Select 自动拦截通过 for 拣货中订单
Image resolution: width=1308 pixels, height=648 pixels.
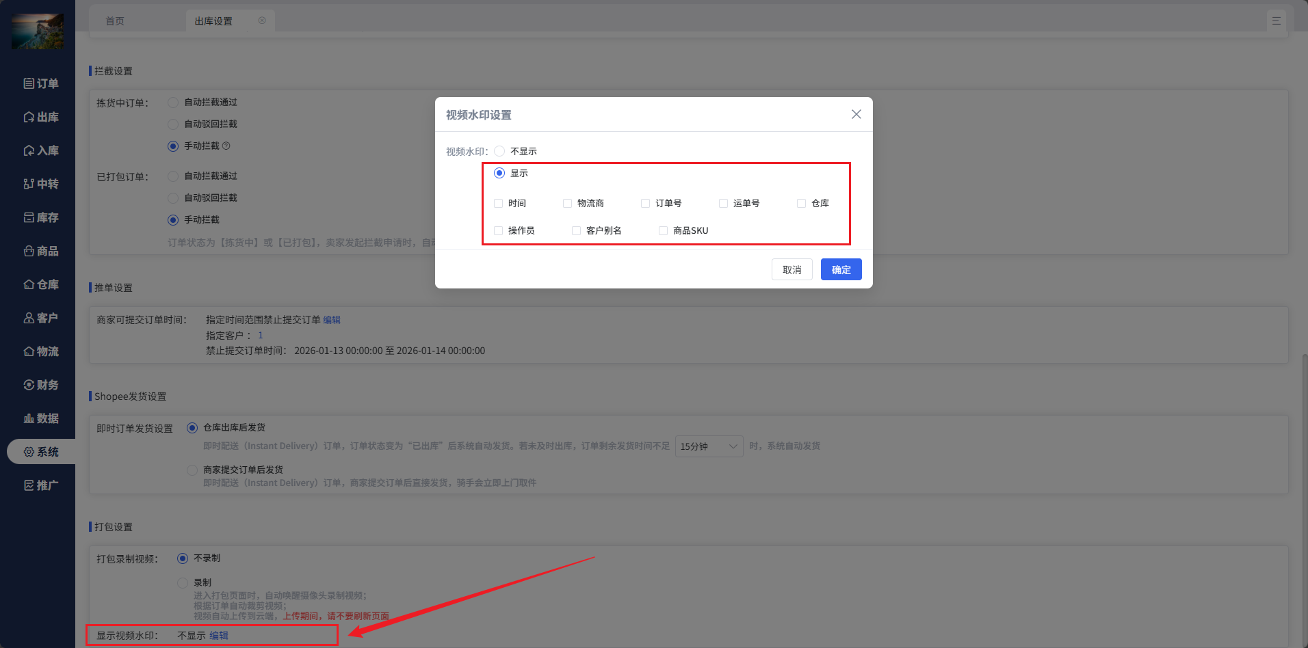pos(173,102)
